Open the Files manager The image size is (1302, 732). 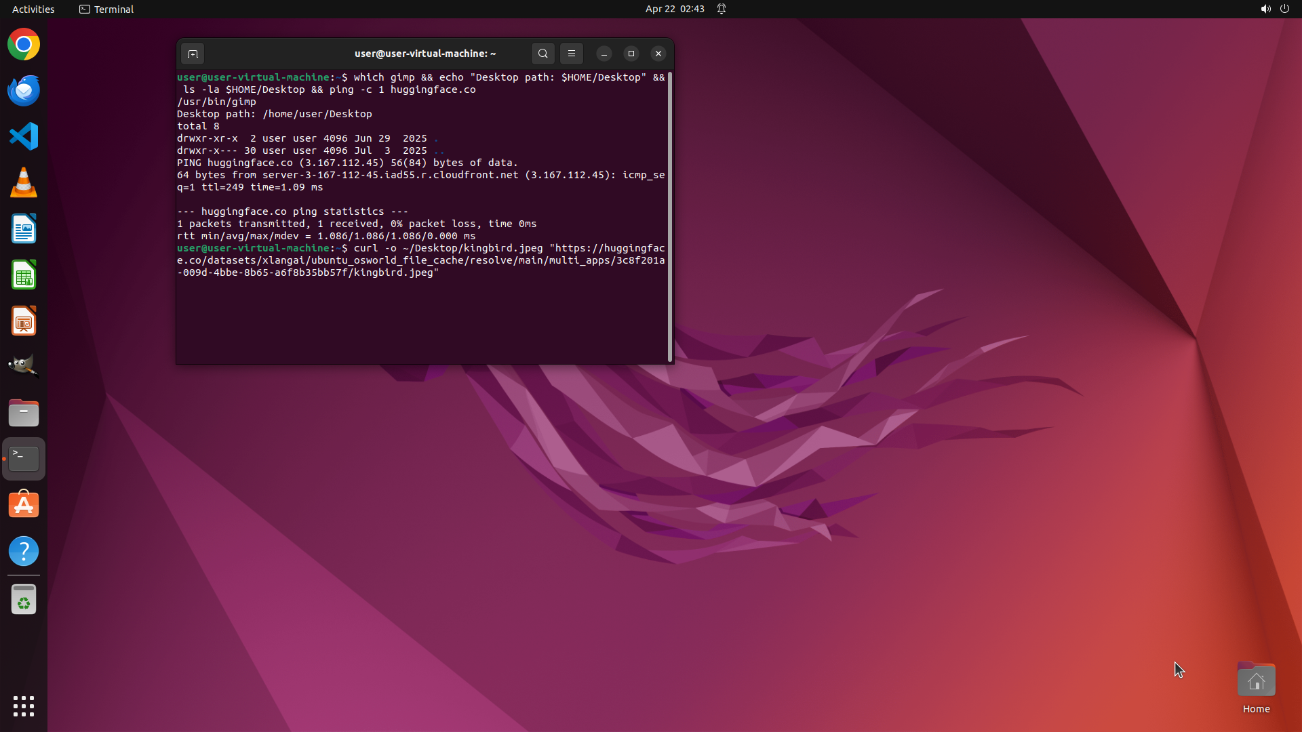pyautogui.click(x=24, y=413)
